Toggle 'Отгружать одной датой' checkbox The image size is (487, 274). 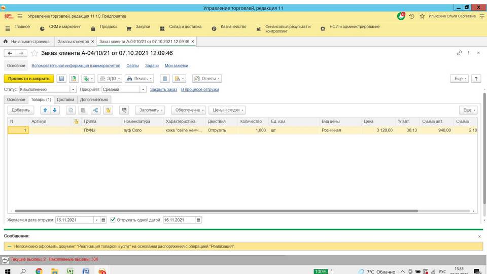point(113,220)
